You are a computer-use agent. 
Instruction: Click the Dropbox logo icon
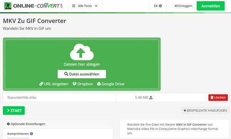[x=75, y=84]
